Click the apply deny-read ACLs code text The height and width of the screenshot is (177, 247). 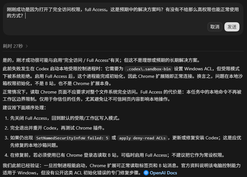pos(142,138)
